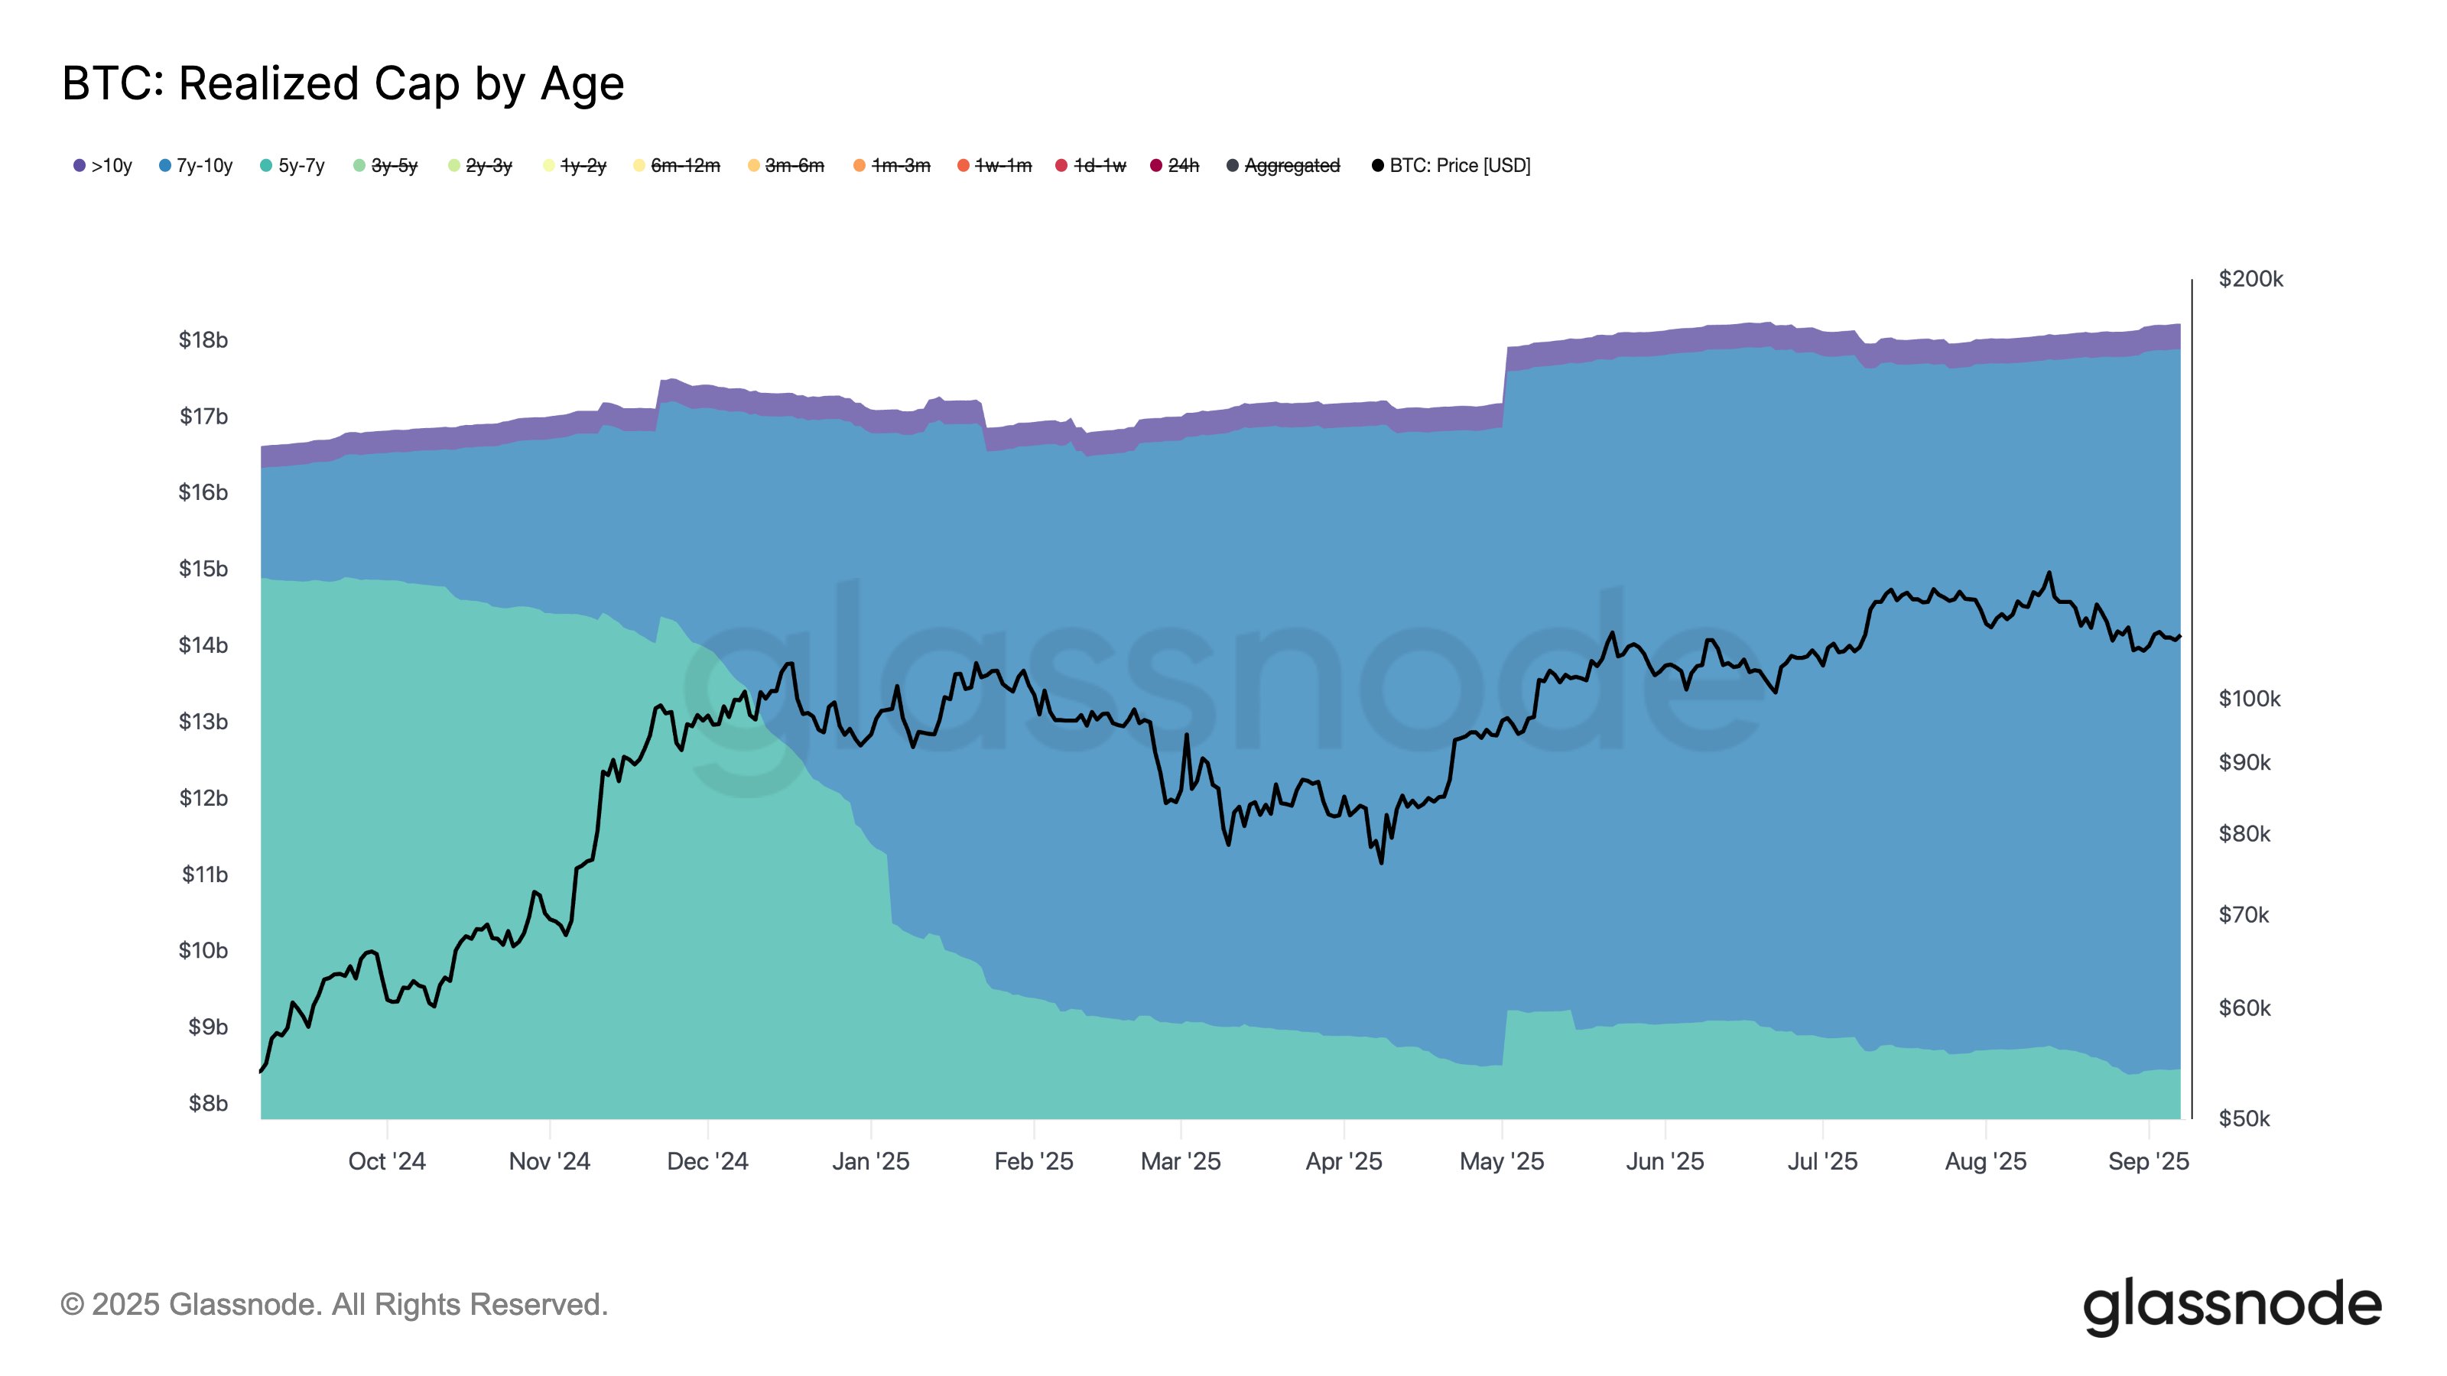Click the $18b left axis label
2447x1376 pixels.
click(203, 340)
